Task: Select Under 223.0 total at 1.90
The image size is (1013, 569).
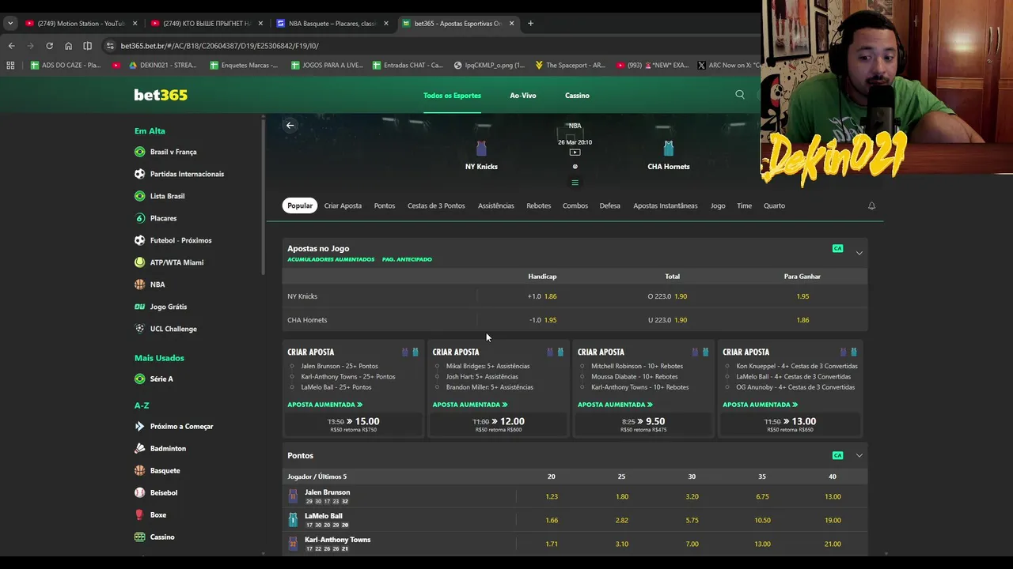Action: click(672, 320)
